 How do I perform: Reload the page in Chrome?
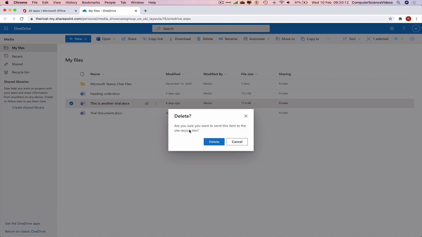pyautogui.click(x=21, y=19)
